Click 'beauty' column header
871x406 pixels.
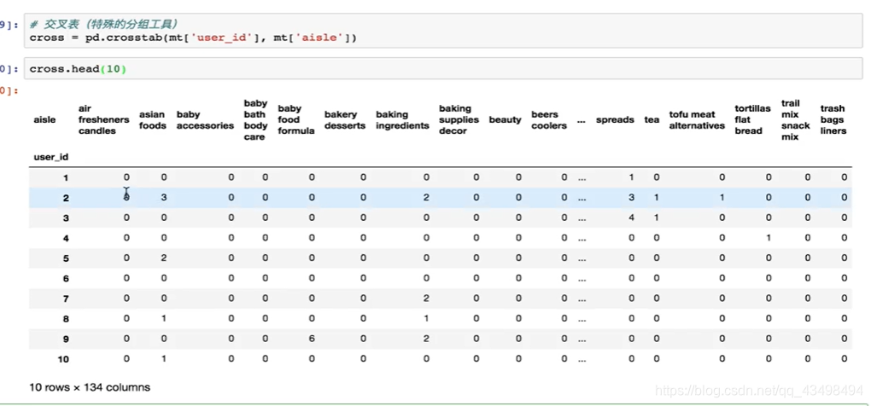click(505, 119)
